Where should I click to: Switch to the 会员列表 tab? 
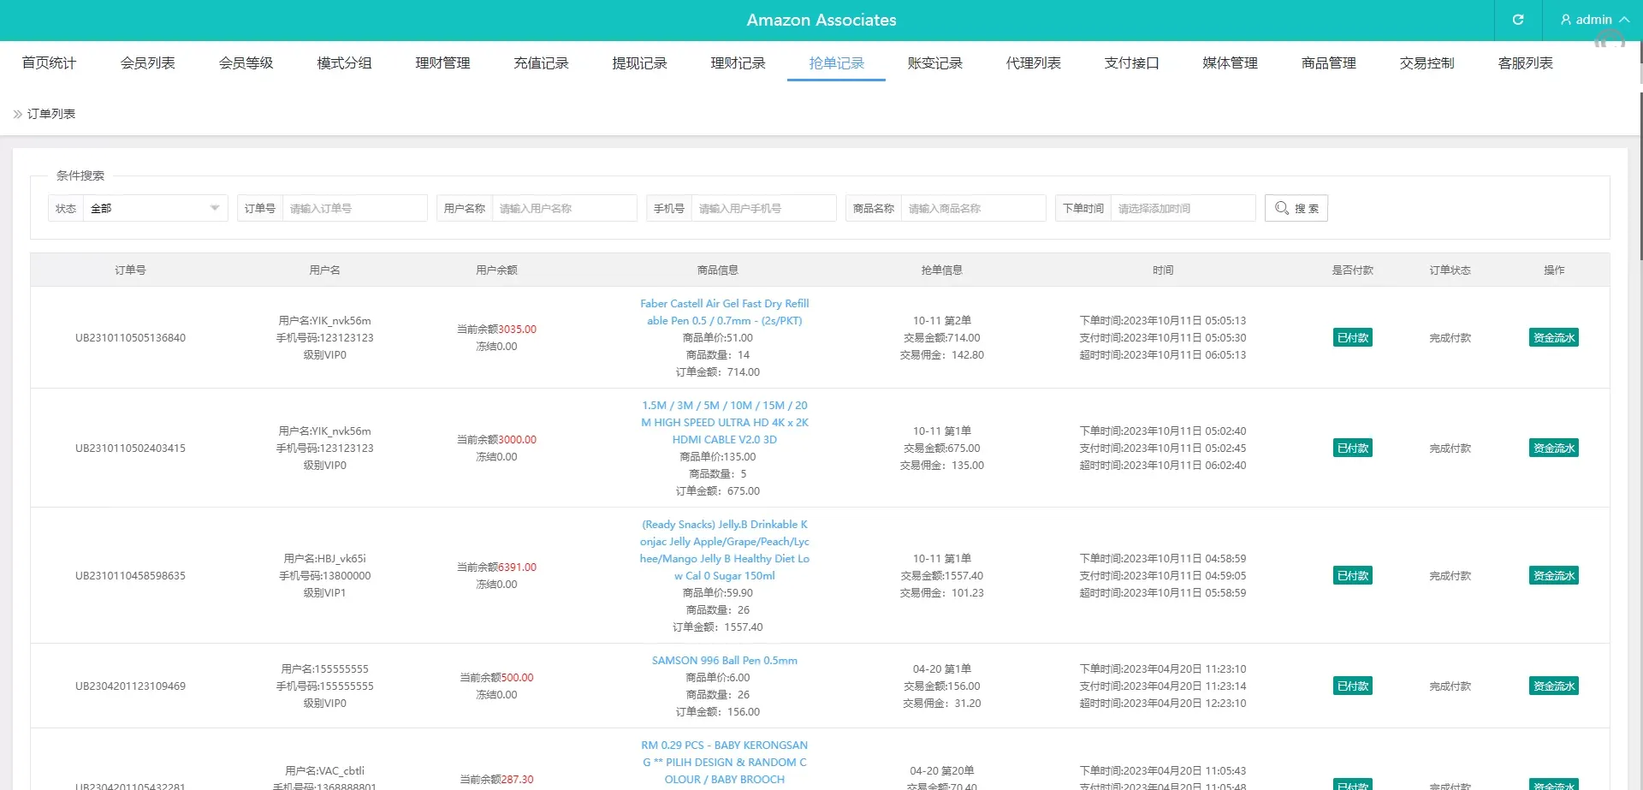click(147, 63)
